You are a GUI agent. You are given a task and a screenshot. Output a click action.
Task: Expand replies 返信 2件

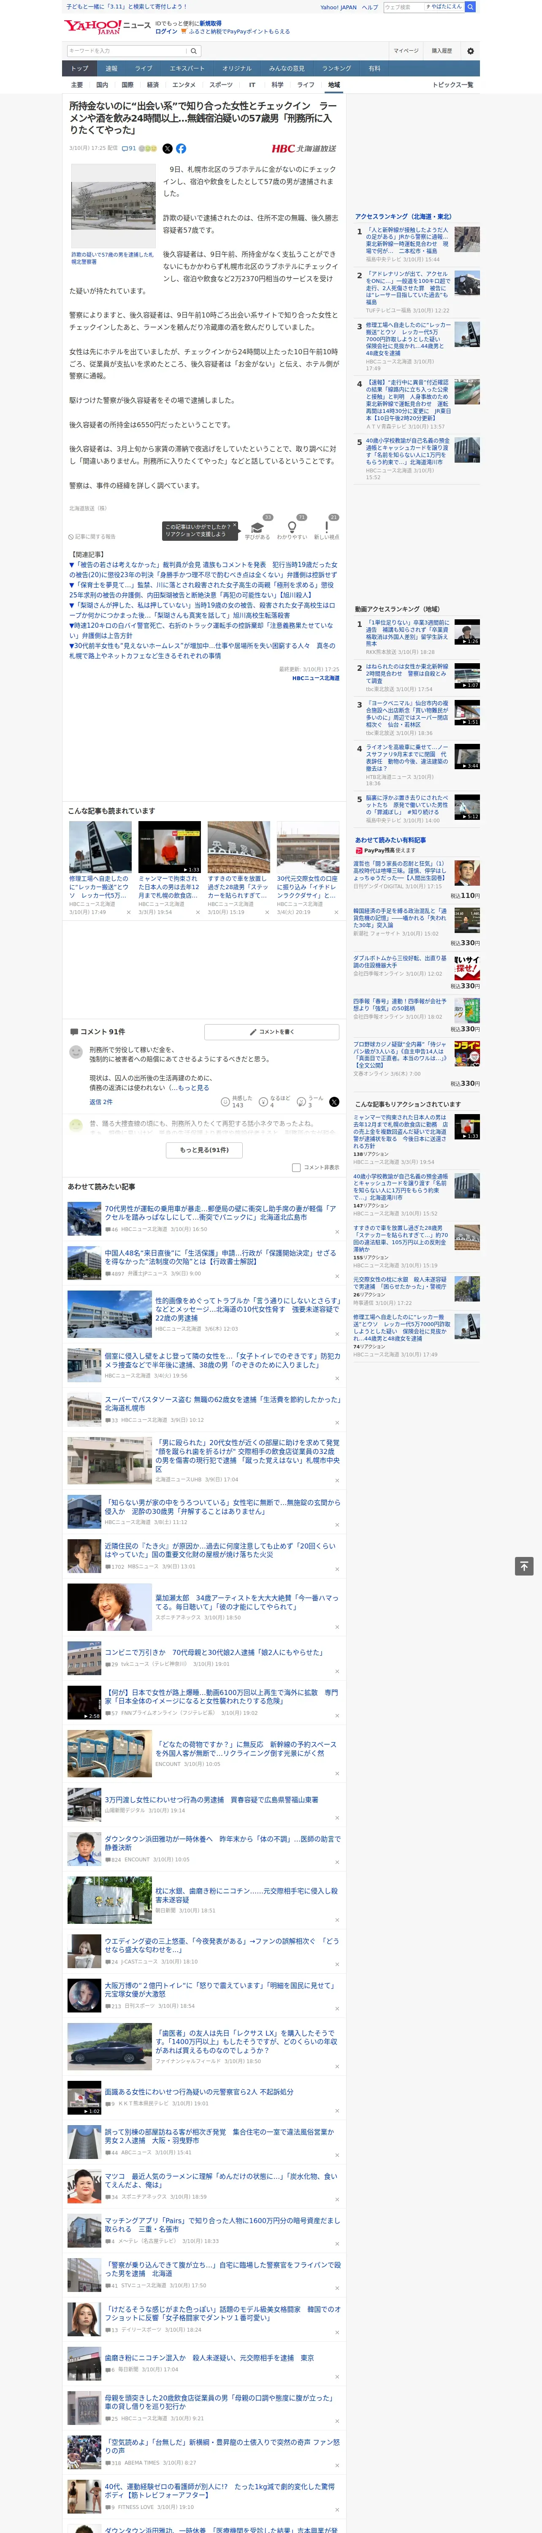coord(101,1101)
